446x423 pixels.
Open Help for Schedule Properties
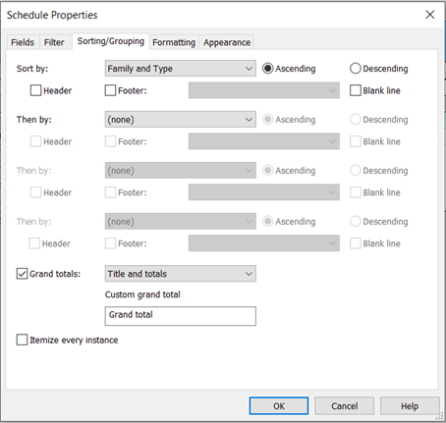coord(410,406)
